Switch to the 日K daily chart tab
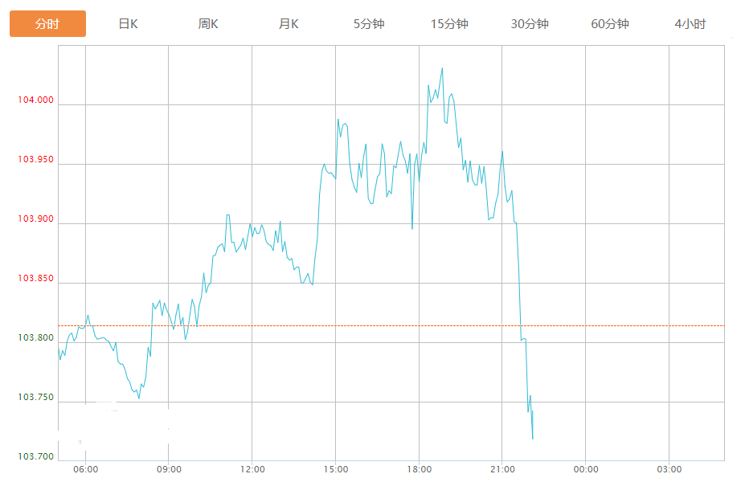Viewport: 741px width, 478px height. pyautogui.click(x=128, y=24)
